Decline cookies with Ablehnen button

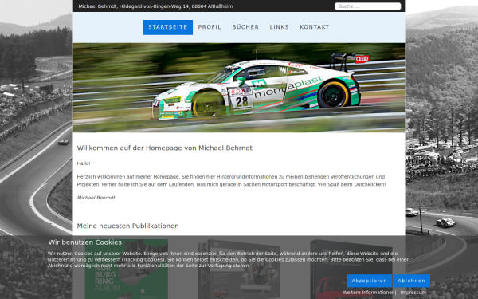(x=412, y=281)
